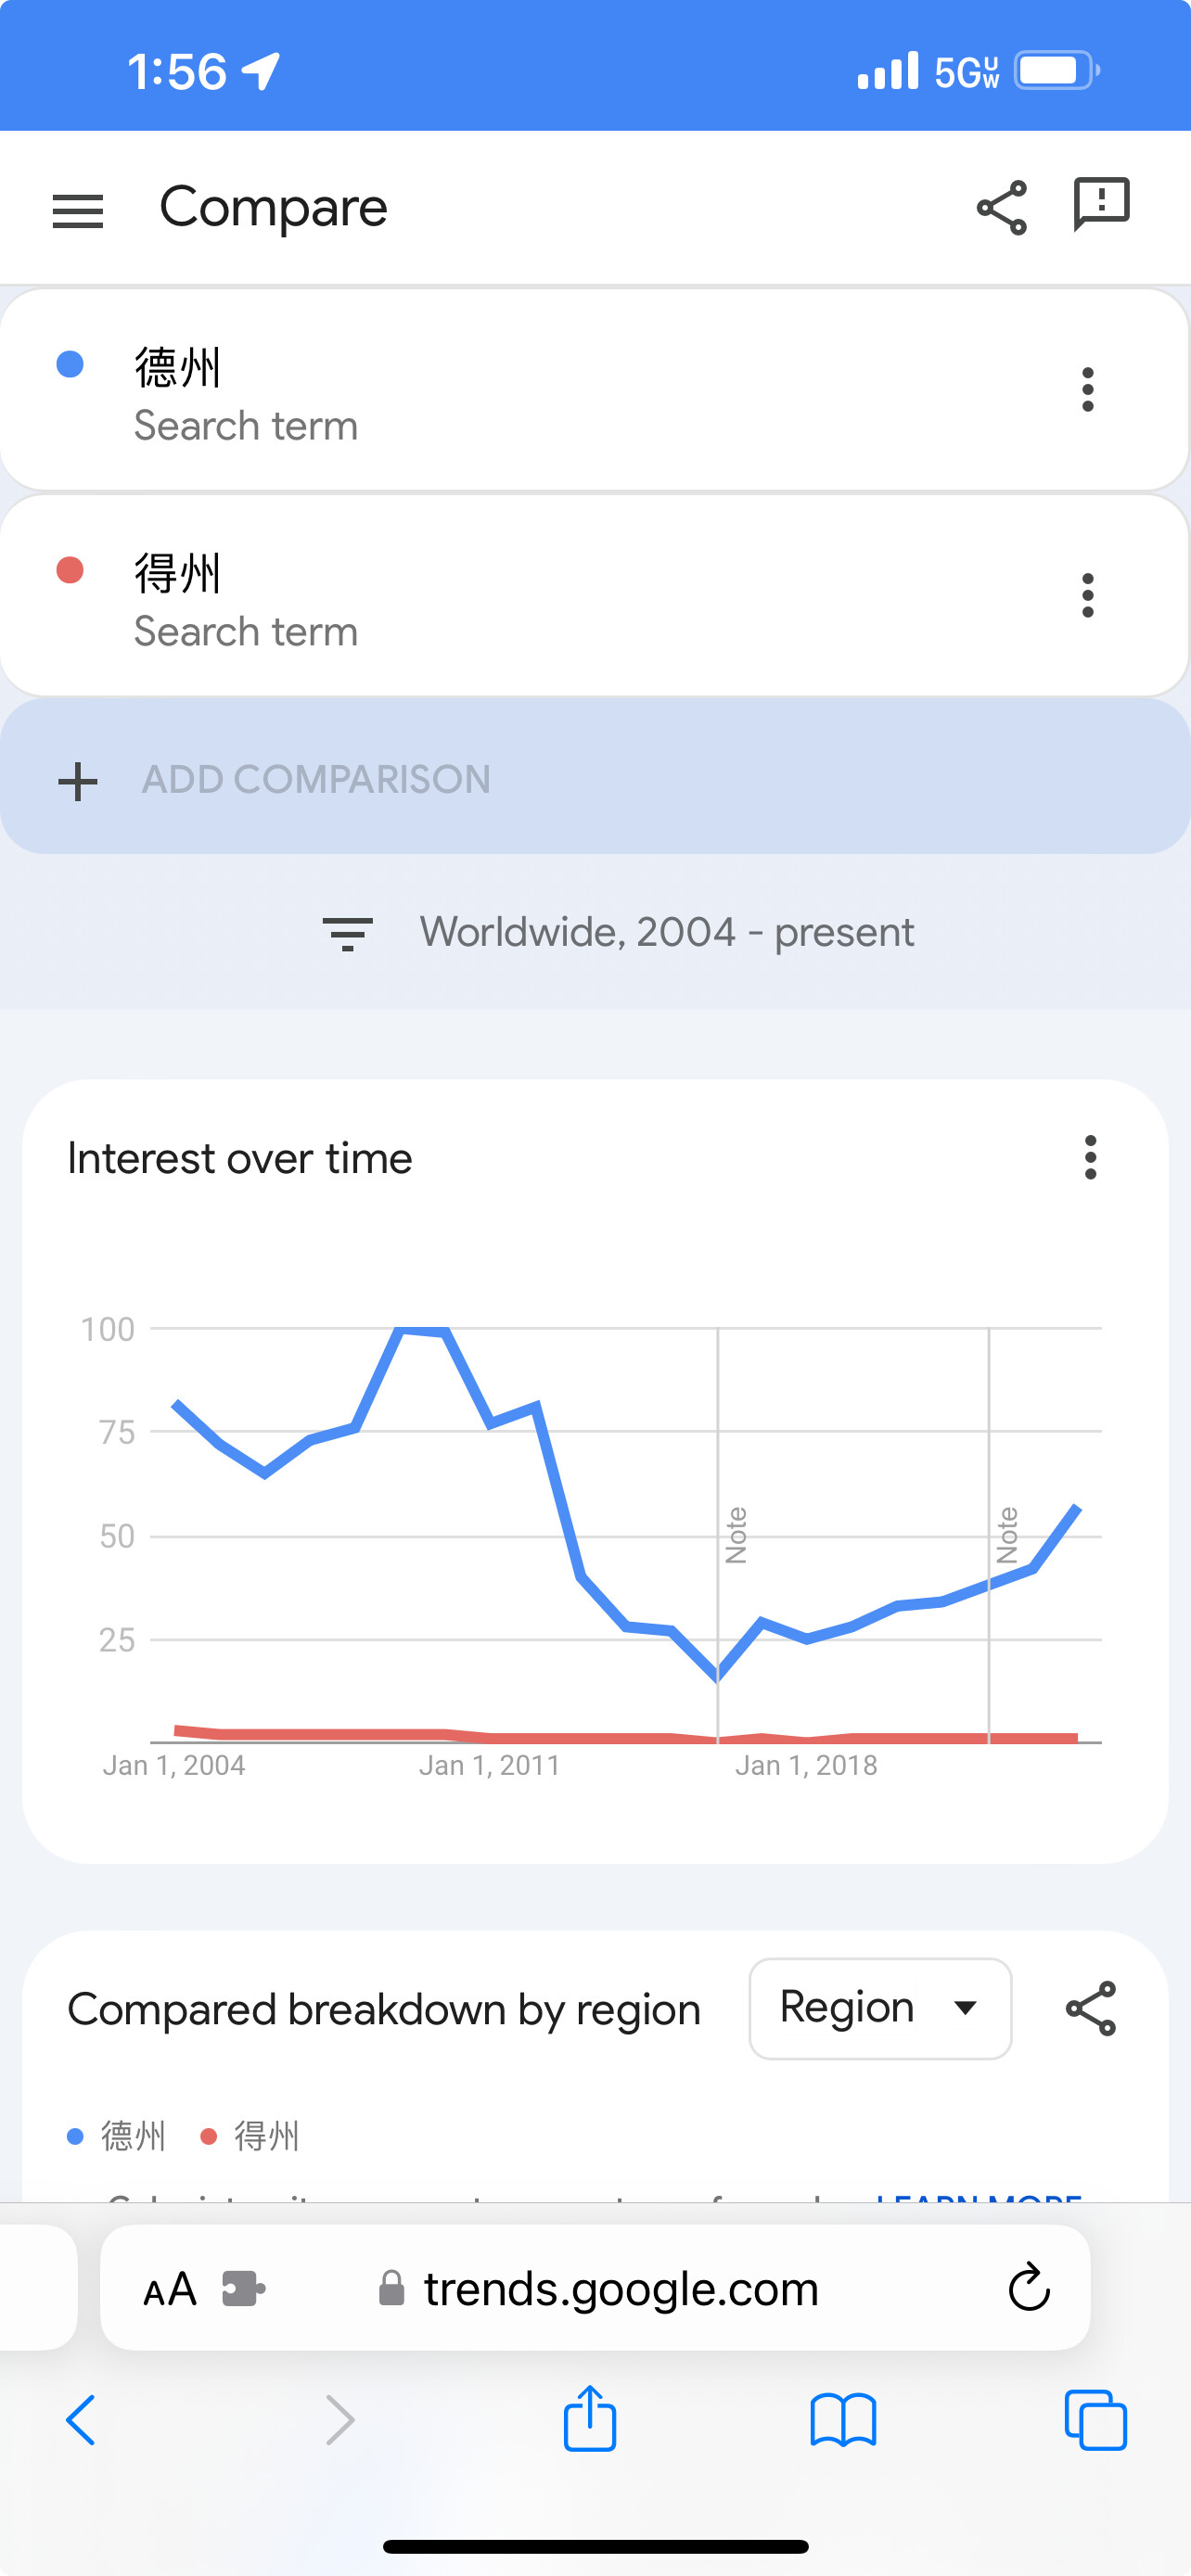Tap the blue dot beside 德州
Viewport: 1191px width, 2576px height.
(x=70, y=364)
